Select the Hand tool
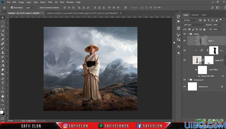 (x=3, y=96)
